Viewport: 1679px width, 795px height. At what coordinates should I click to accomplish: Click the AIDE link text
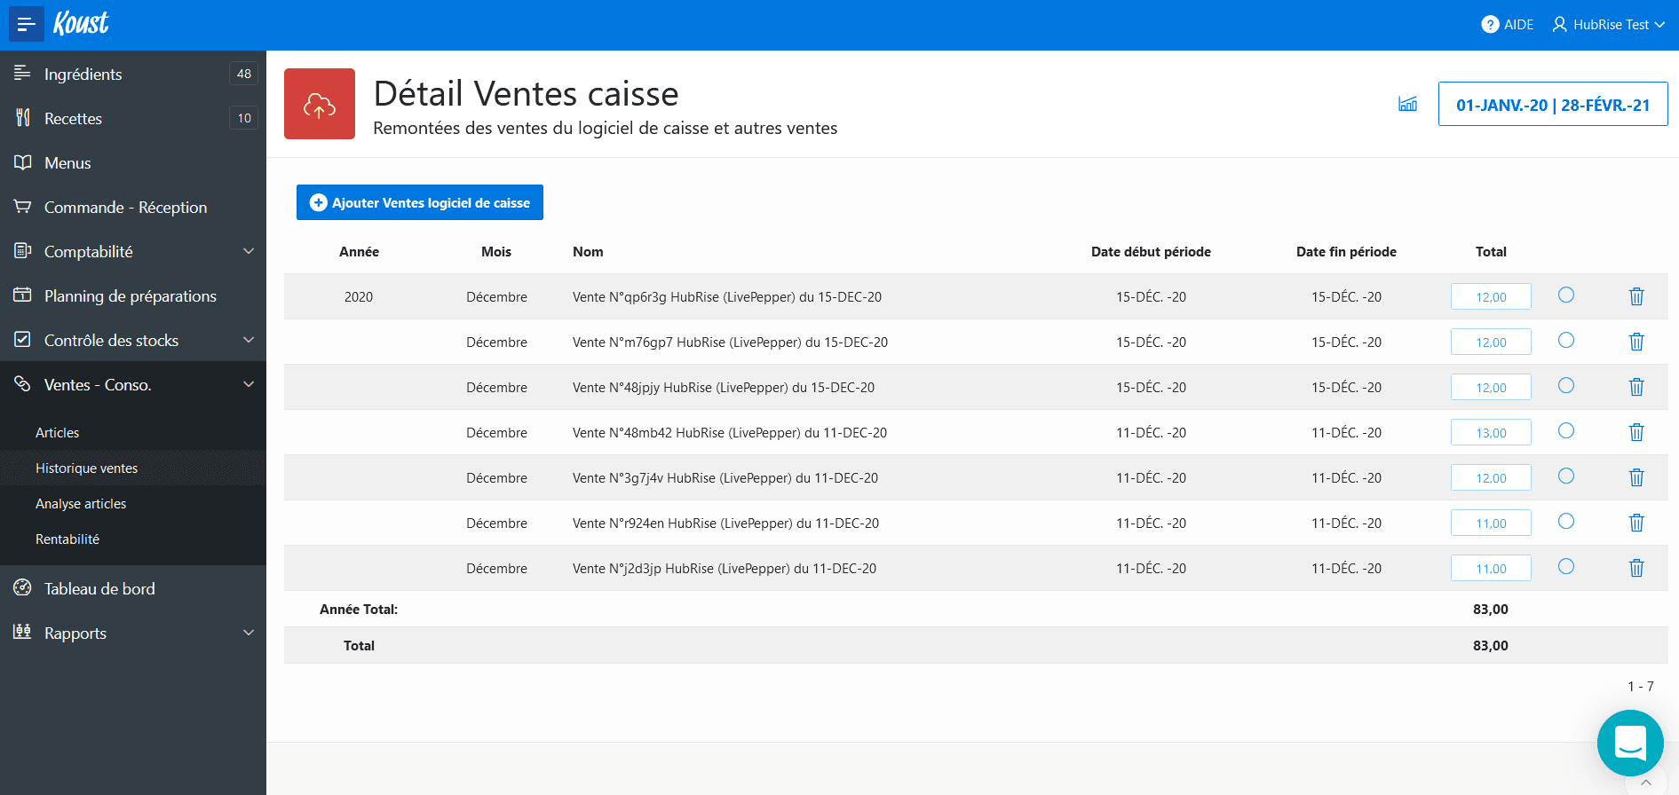(x=1518, y=25)
